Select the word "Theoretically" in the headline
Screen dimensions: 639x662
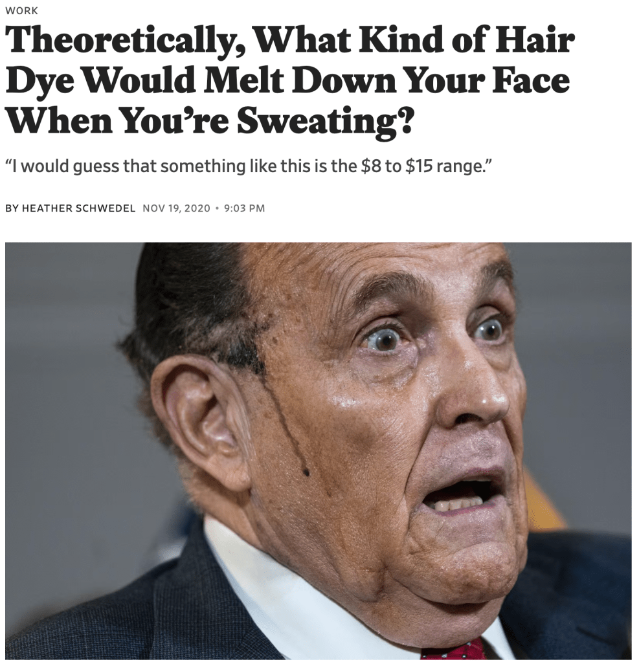click(126, 42)
